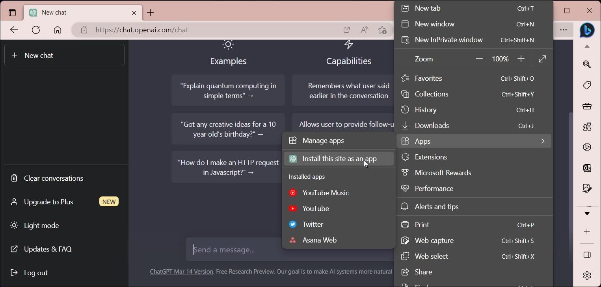Viewport: 601px width, 287px height.
Task: Select Install this site as an app
Action: [x=339, y=159]
